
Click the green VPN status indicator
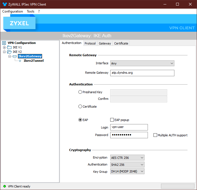pyautogui.click(x=4, y=186)
